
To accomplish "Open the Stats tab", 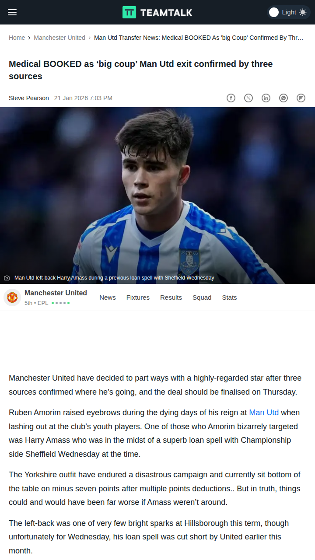I will (x=229, y=297).
